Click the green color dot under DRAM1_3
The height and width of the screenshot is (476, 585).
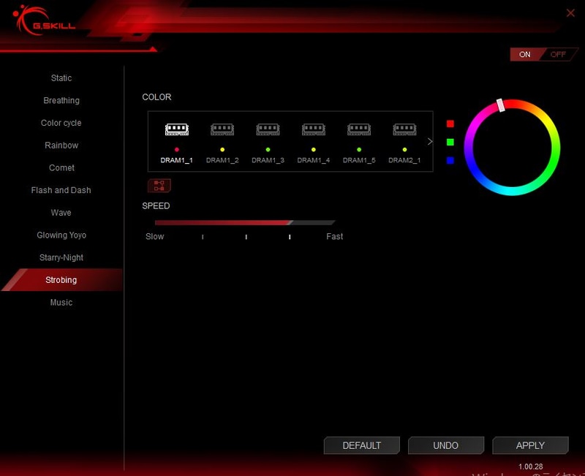[x=268, y=150]
